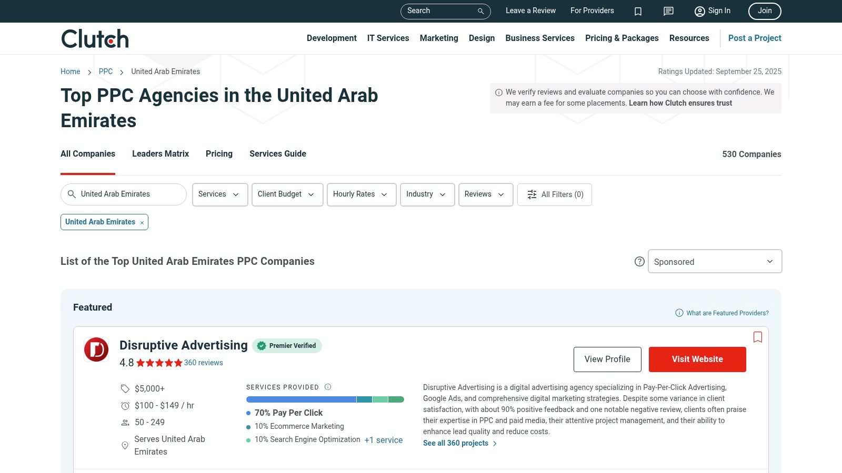
Task: Open bookmarks via the top bar bookmark icon
Action: tap(638, 11)
